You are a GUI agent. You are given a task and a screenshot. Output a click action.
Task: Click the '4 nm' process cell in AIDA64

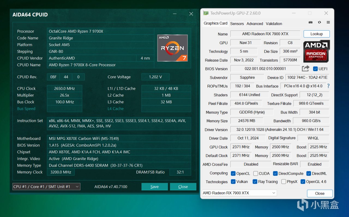[x=145, y=58]
